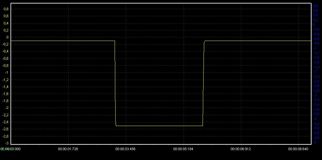Select the -2,4 value on yellow left axis

pos(5,122)
